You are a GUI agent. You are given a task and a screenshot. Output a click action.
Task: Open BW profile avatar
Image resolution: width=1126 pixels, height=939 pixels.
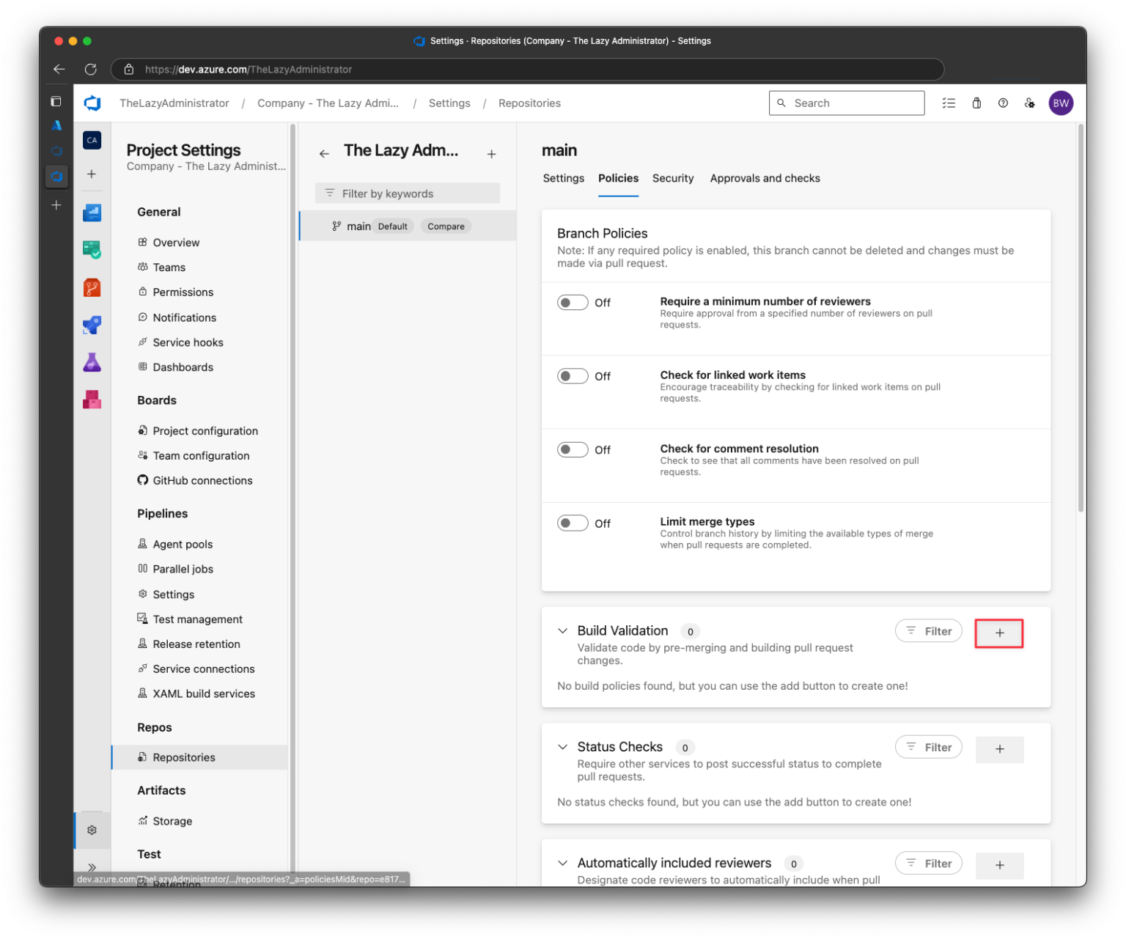pos(1061,103)
